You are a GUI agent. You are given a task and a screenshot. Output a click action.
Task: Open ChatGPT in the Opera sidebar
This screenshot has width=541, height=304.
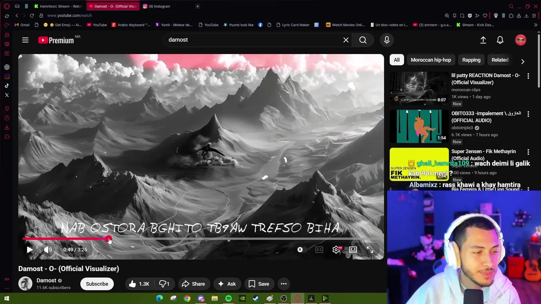pos(7,67)
